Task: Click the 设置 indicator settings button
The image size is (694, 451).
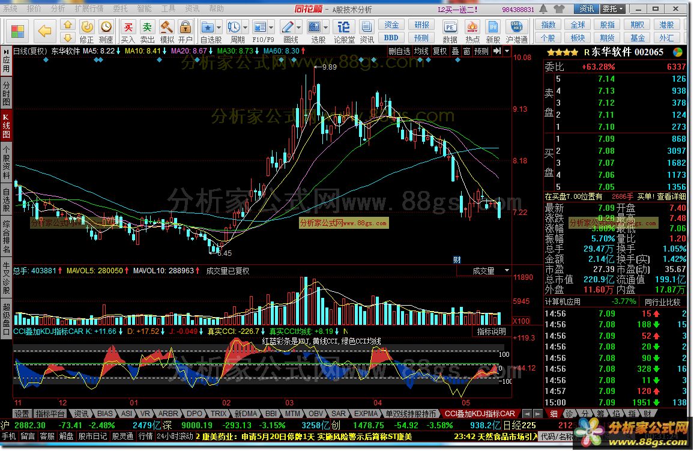Action: (x=21, y=414)
